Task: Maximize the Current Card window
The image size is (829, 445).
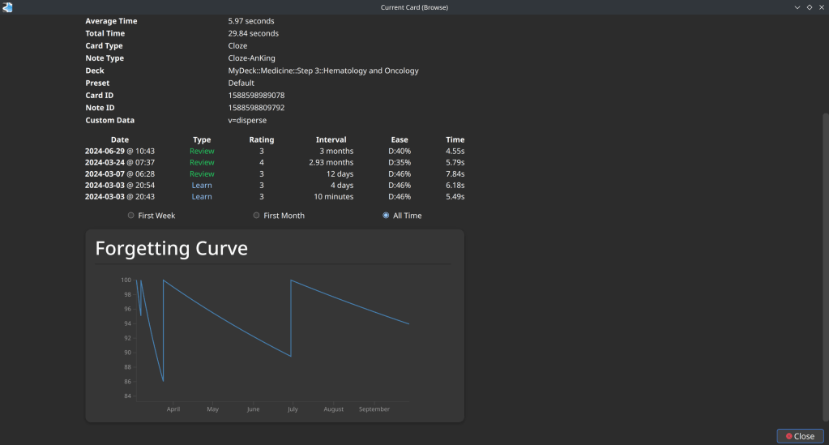Action: coord(809,7)
